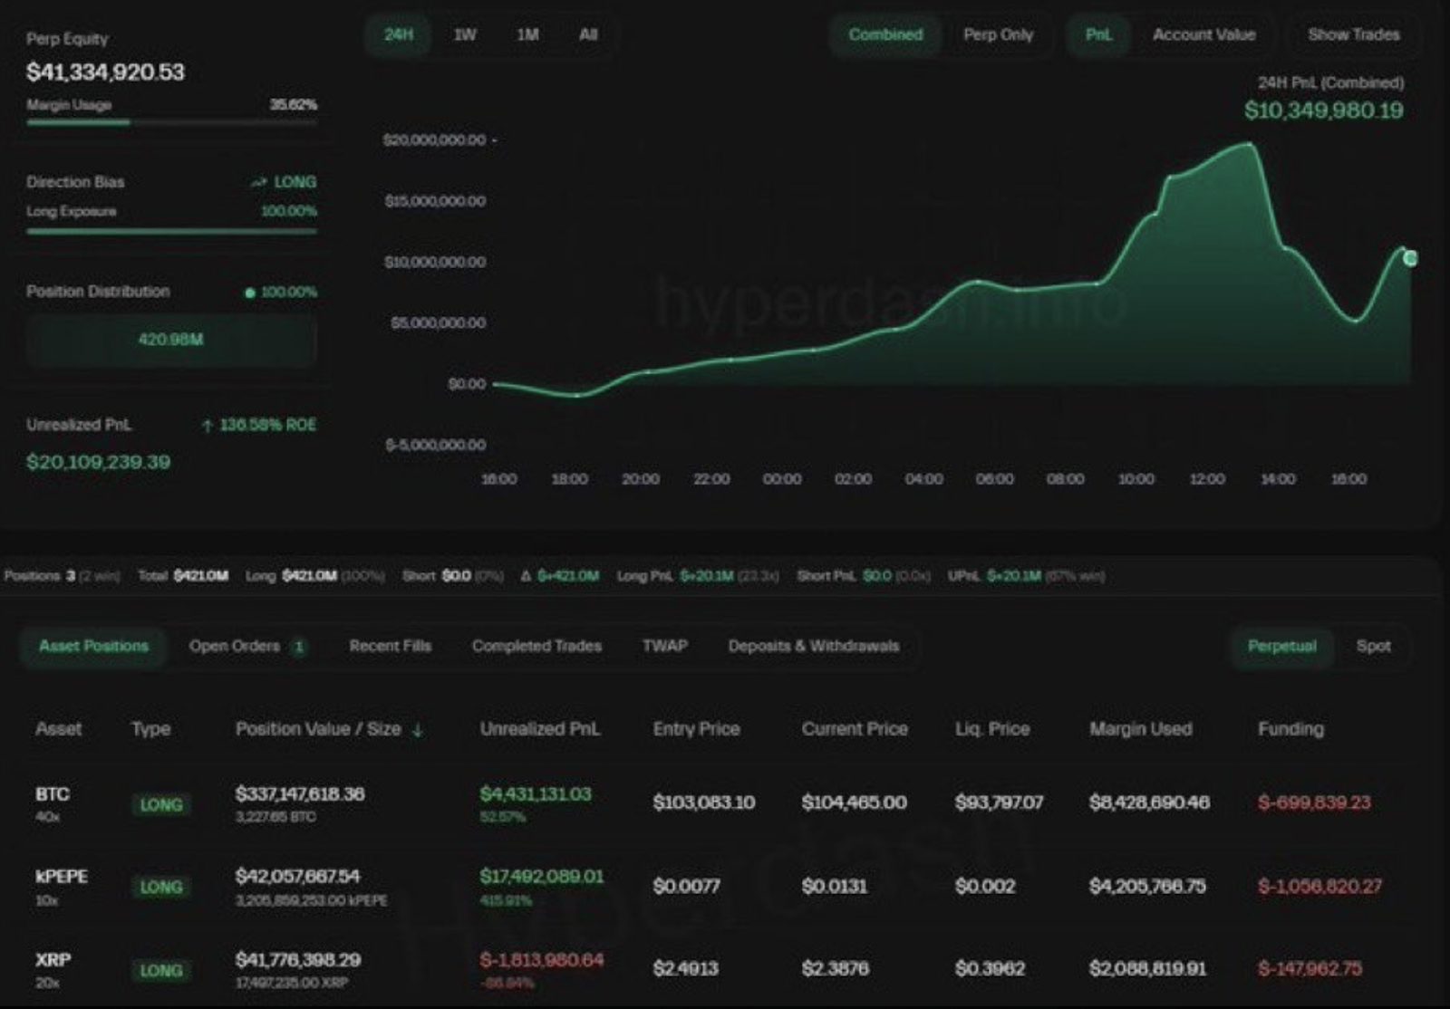Click the latest data point on PnL chart
Viewport: 1450px width, 1009px height.
coord(1410,259)
